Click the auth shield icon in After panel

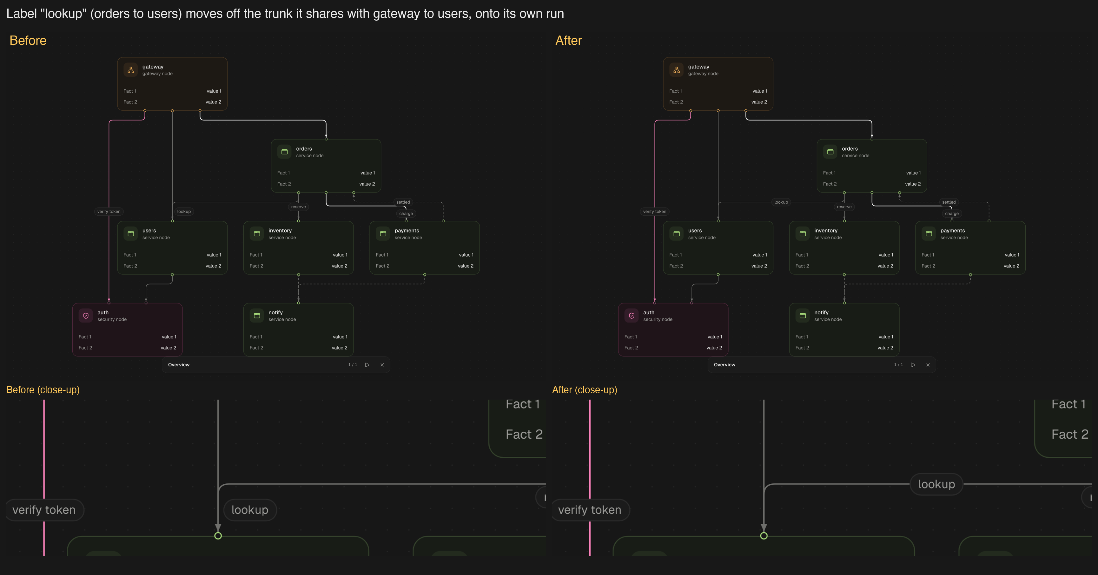coord(632,316)
